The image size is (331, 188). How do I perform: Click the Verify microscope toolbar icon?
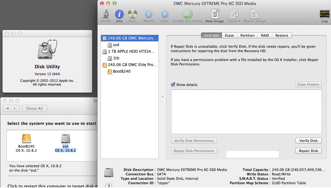(x=106, y=14)
